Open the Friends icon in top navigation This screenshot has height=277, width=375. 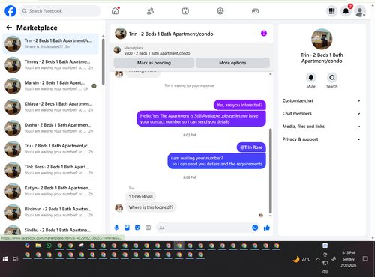[x=150, y=11]
